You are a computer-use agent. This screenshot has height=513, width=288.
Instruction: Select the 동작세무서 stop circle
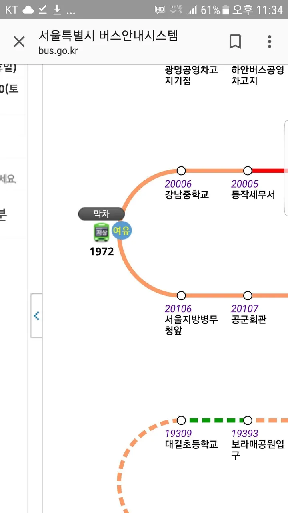point(248,171)
